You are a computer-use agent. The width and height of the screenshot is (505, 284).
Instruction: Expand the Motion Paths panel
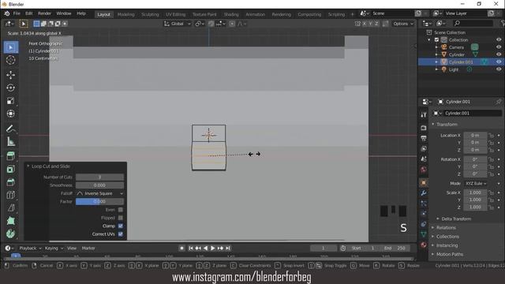coord(450,254)
